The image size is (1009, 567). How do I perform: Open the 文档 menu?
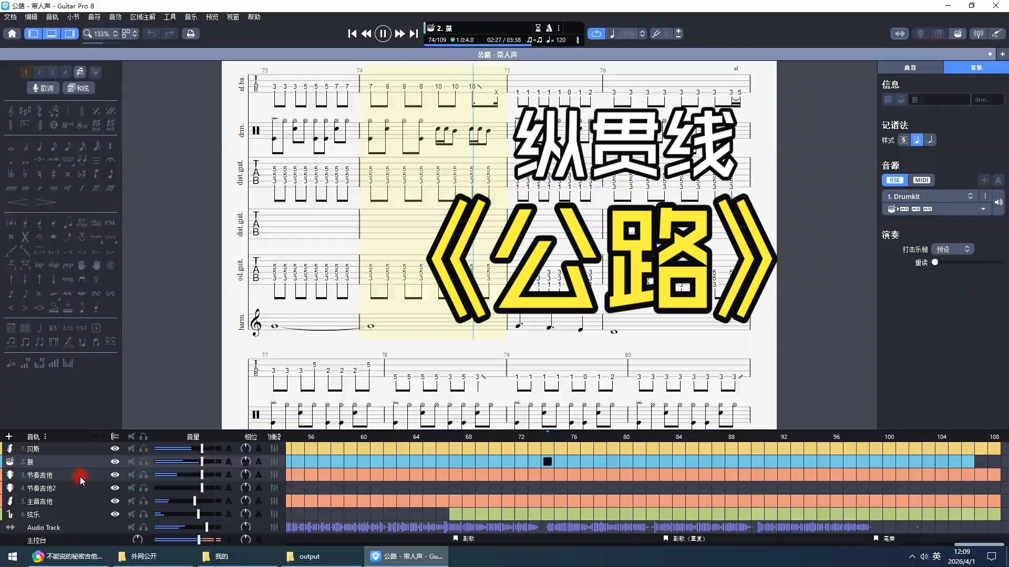pos(11,17)
